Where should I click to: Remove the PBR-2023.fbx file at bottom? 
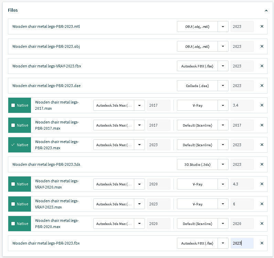click(x=262, y=243)
